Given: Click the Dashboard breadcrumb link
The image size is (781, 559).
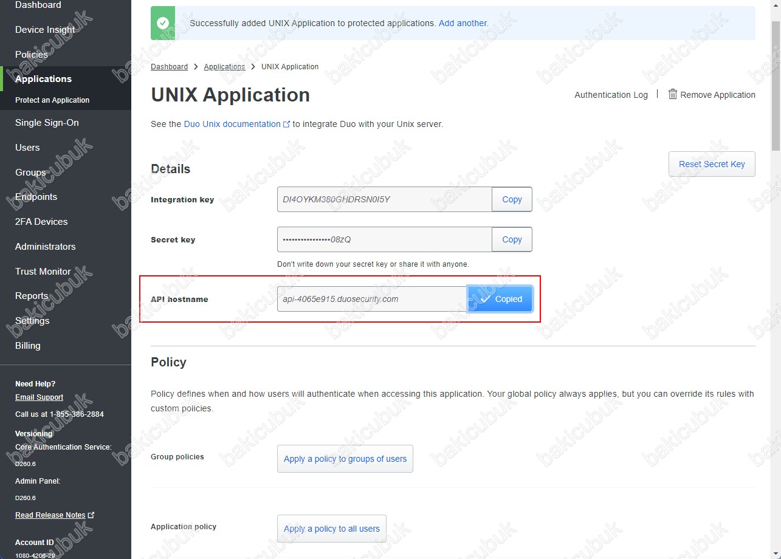Looking at the screenshot, I should (x=169, y=67).
